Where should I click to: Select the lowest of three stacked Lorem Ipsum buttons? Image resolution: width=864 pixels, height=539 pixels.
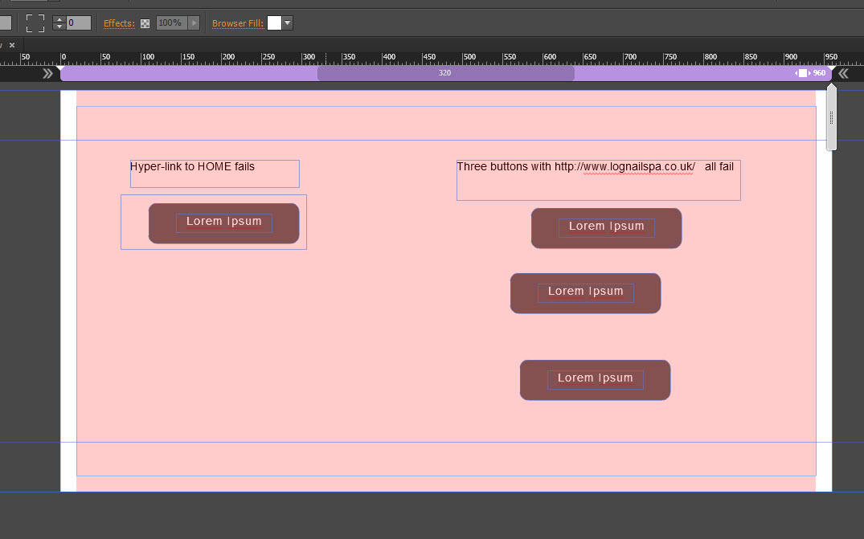(x=595, y=380)
